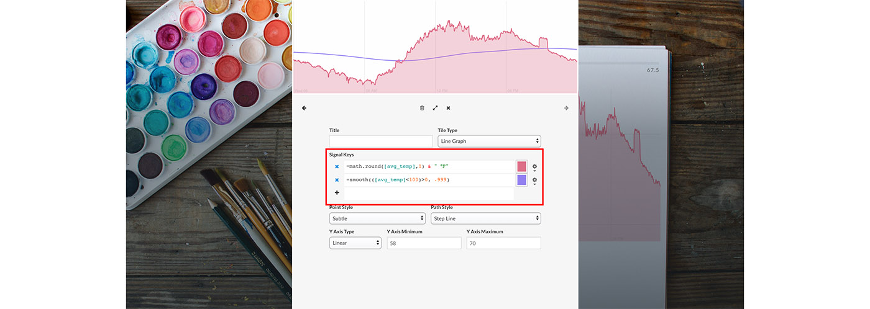The image size is (870, 309).
Task: Open the Y Axis Type dropdown
Action: point(355,243)
